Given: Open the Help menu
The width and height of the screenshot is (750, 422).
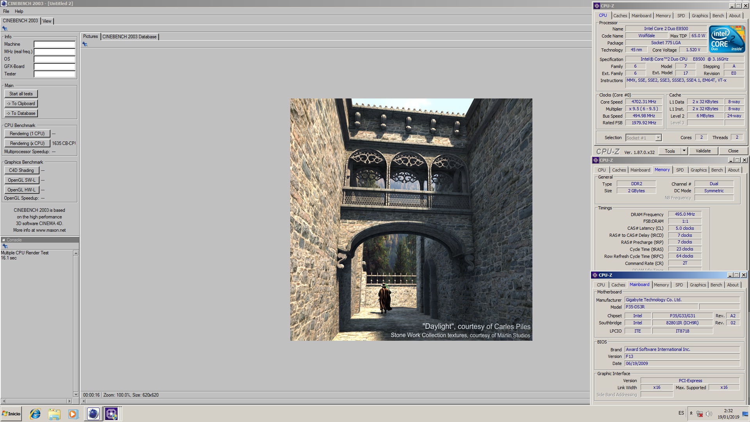Looking at the screenshot, I should click(x=19, y=11).
